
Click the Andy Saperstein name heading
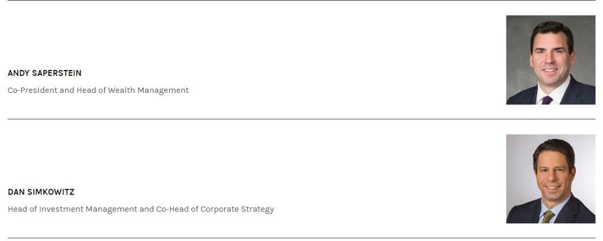(x=45, y=73)
